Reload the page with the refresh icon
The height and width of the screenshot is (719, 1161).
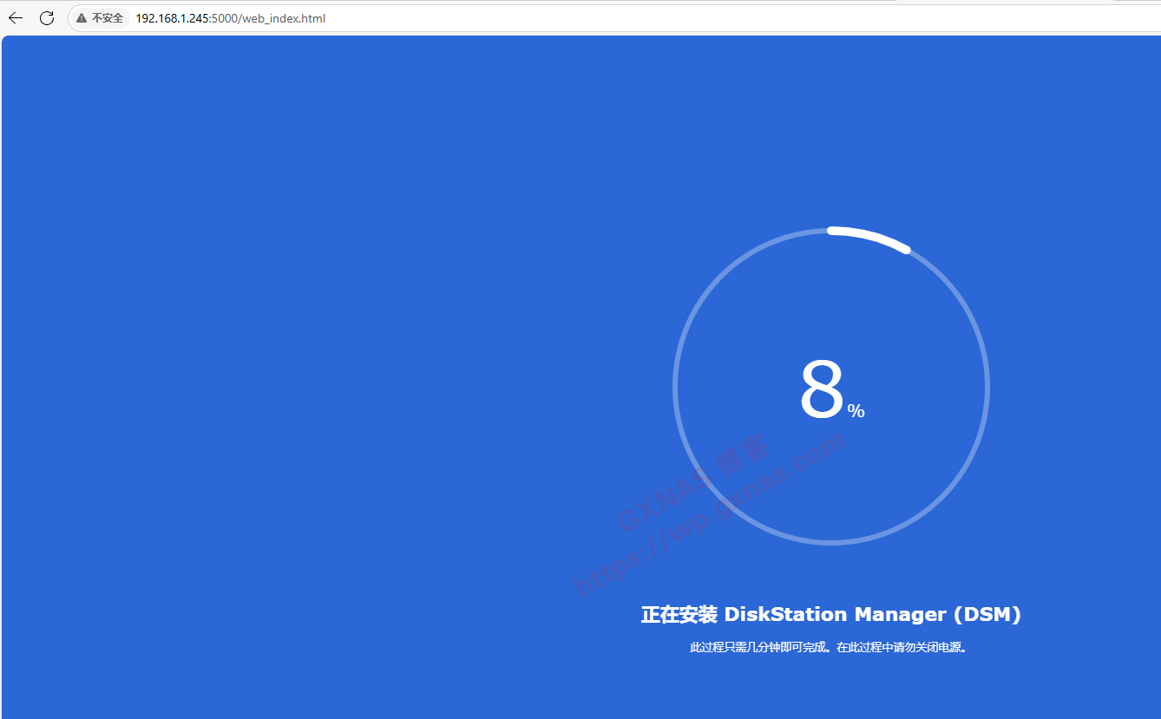(x=47, y=18)
